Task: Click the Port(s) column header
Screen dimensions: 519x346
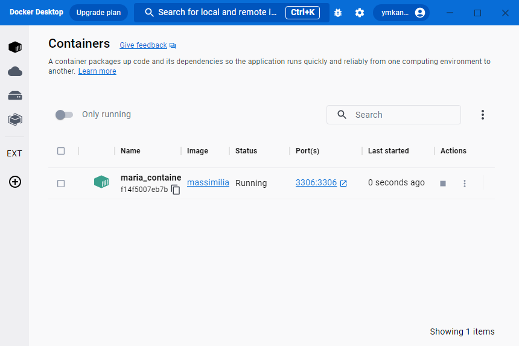Action: click(x=307, y=151)
